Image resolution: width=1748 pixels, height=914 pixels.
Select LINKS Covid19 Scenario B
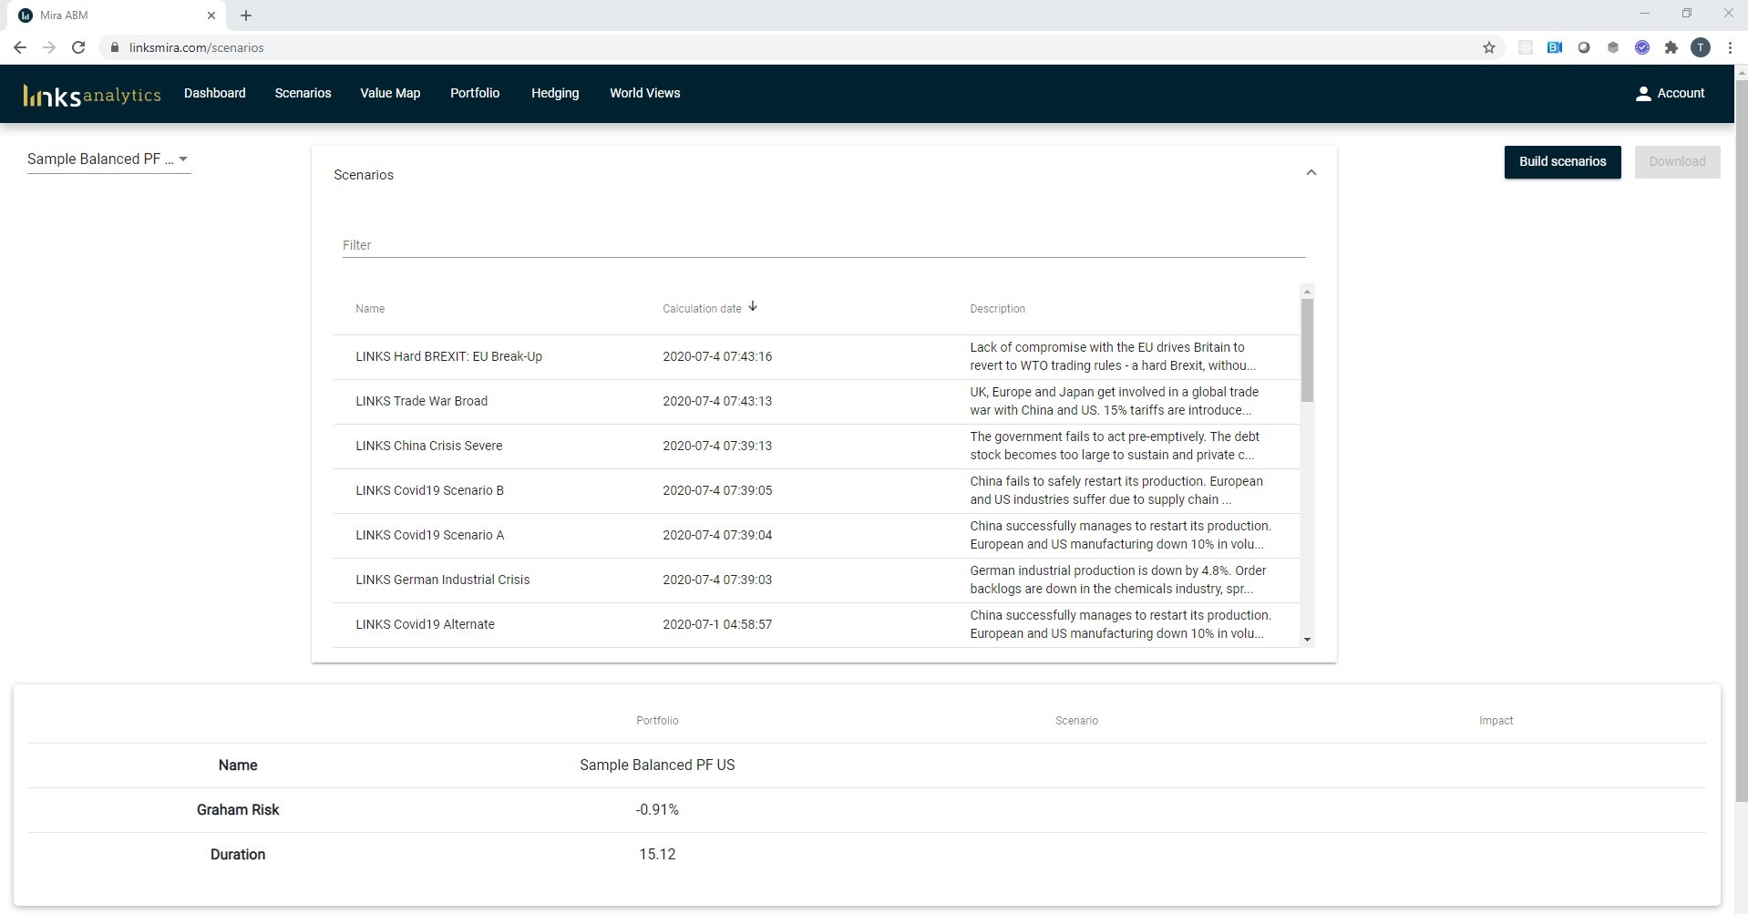point(429,490)
